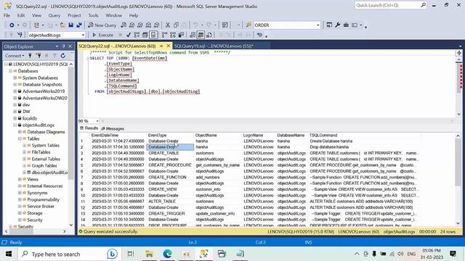Open Microsoft Edge from taskbar

click(x=168, y=254)
